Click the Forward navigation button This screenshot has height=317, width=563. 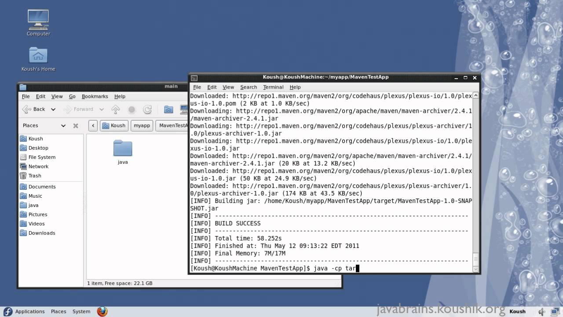[78, 109]
